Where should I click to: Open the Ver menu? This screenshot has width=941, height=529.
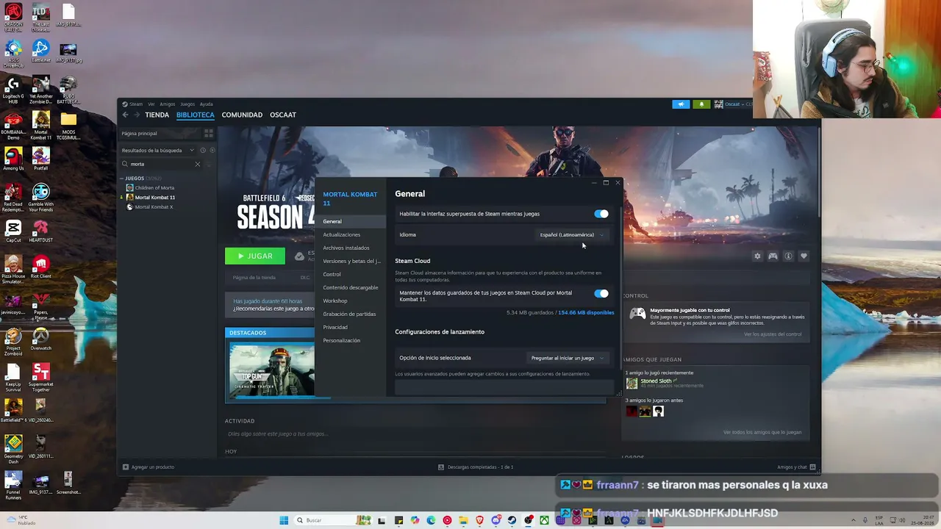click(x=151, y=104)
